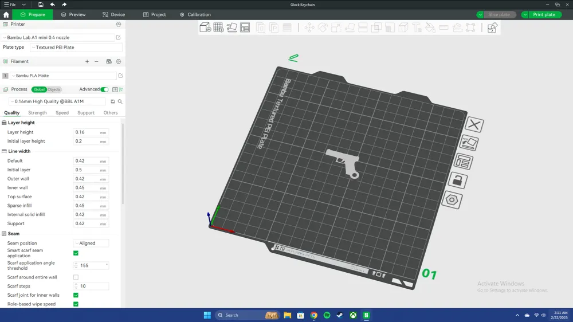Uncheck Scarf joint for inner walls
Screen dimensions: 573x322
pos(76,295)
